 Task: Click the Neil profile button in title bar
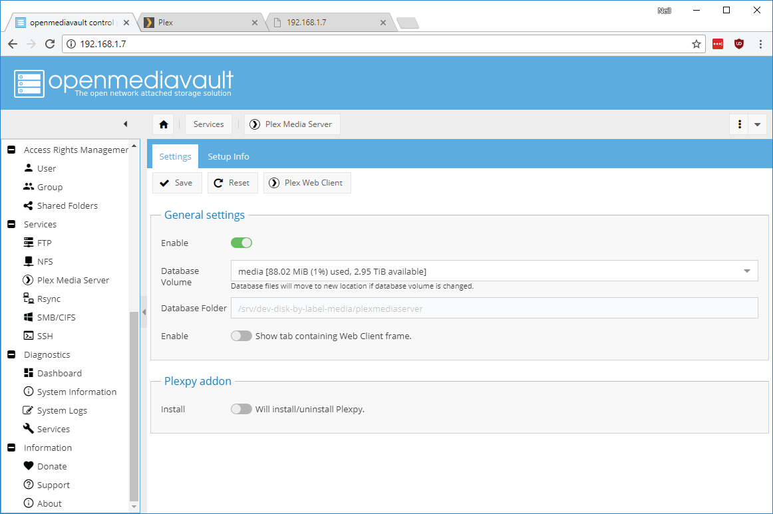[664, 11]
